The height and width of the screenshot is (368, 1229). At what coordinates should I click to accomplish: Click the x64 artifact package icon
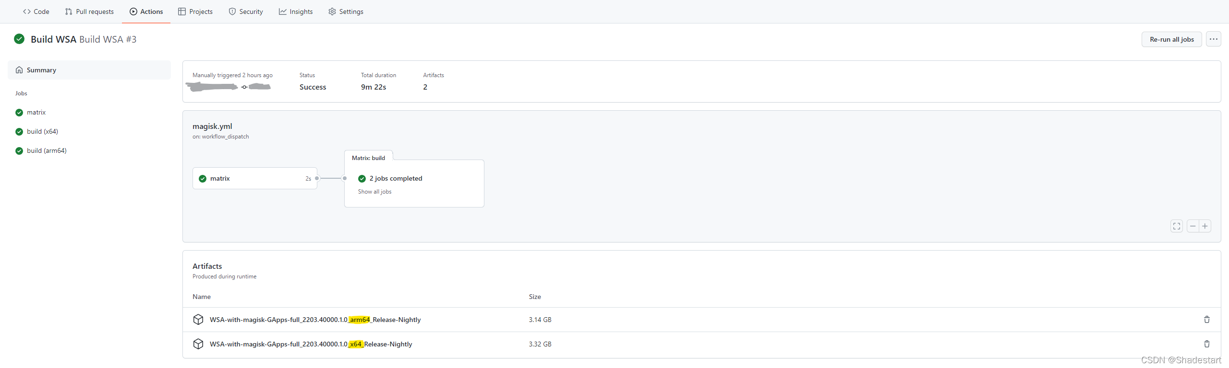[198, 344]
